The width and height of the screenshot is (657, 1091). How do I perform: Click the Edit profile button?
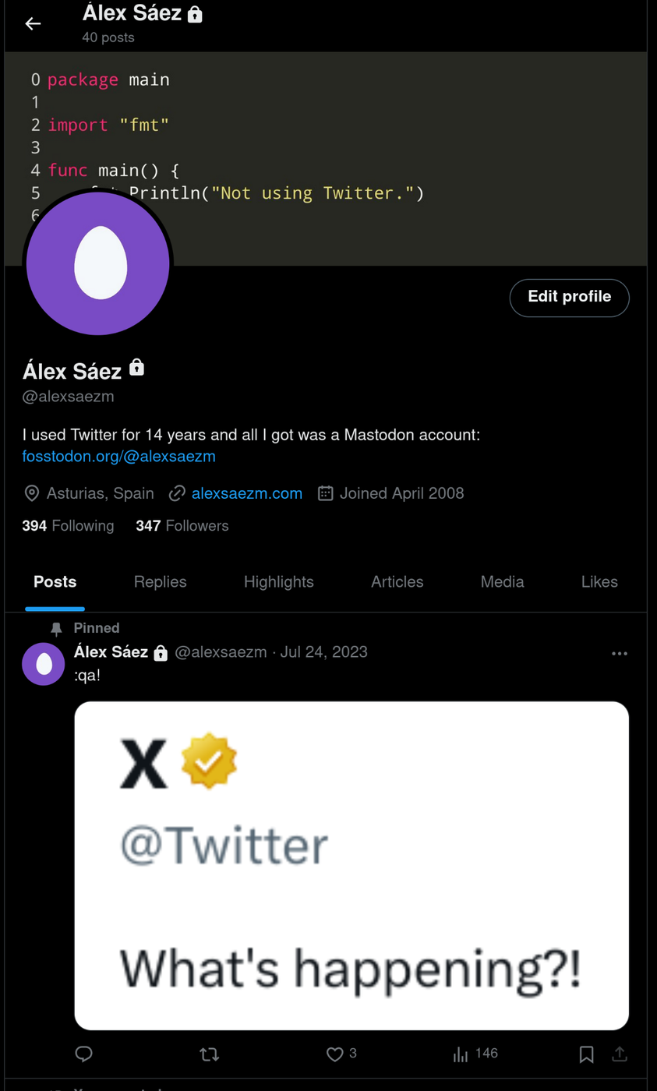(569, 298)
